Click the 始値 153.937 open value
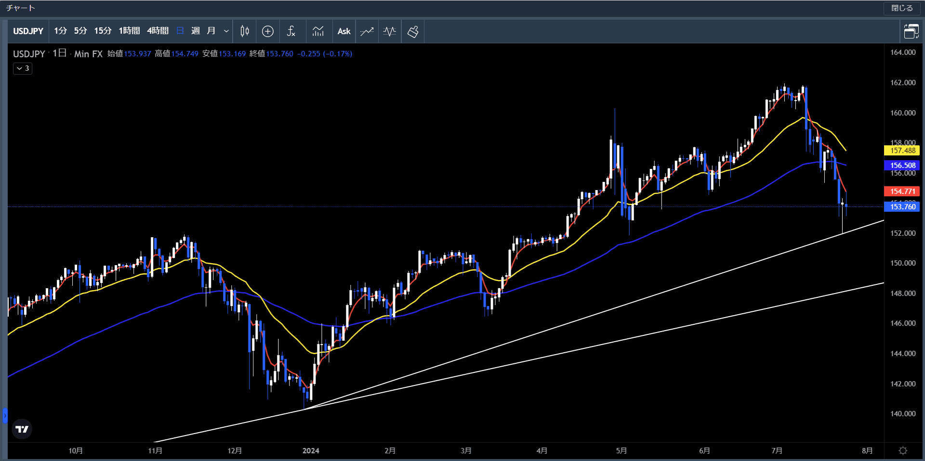Viewport: 925px width, 461px height. (129, 54)
